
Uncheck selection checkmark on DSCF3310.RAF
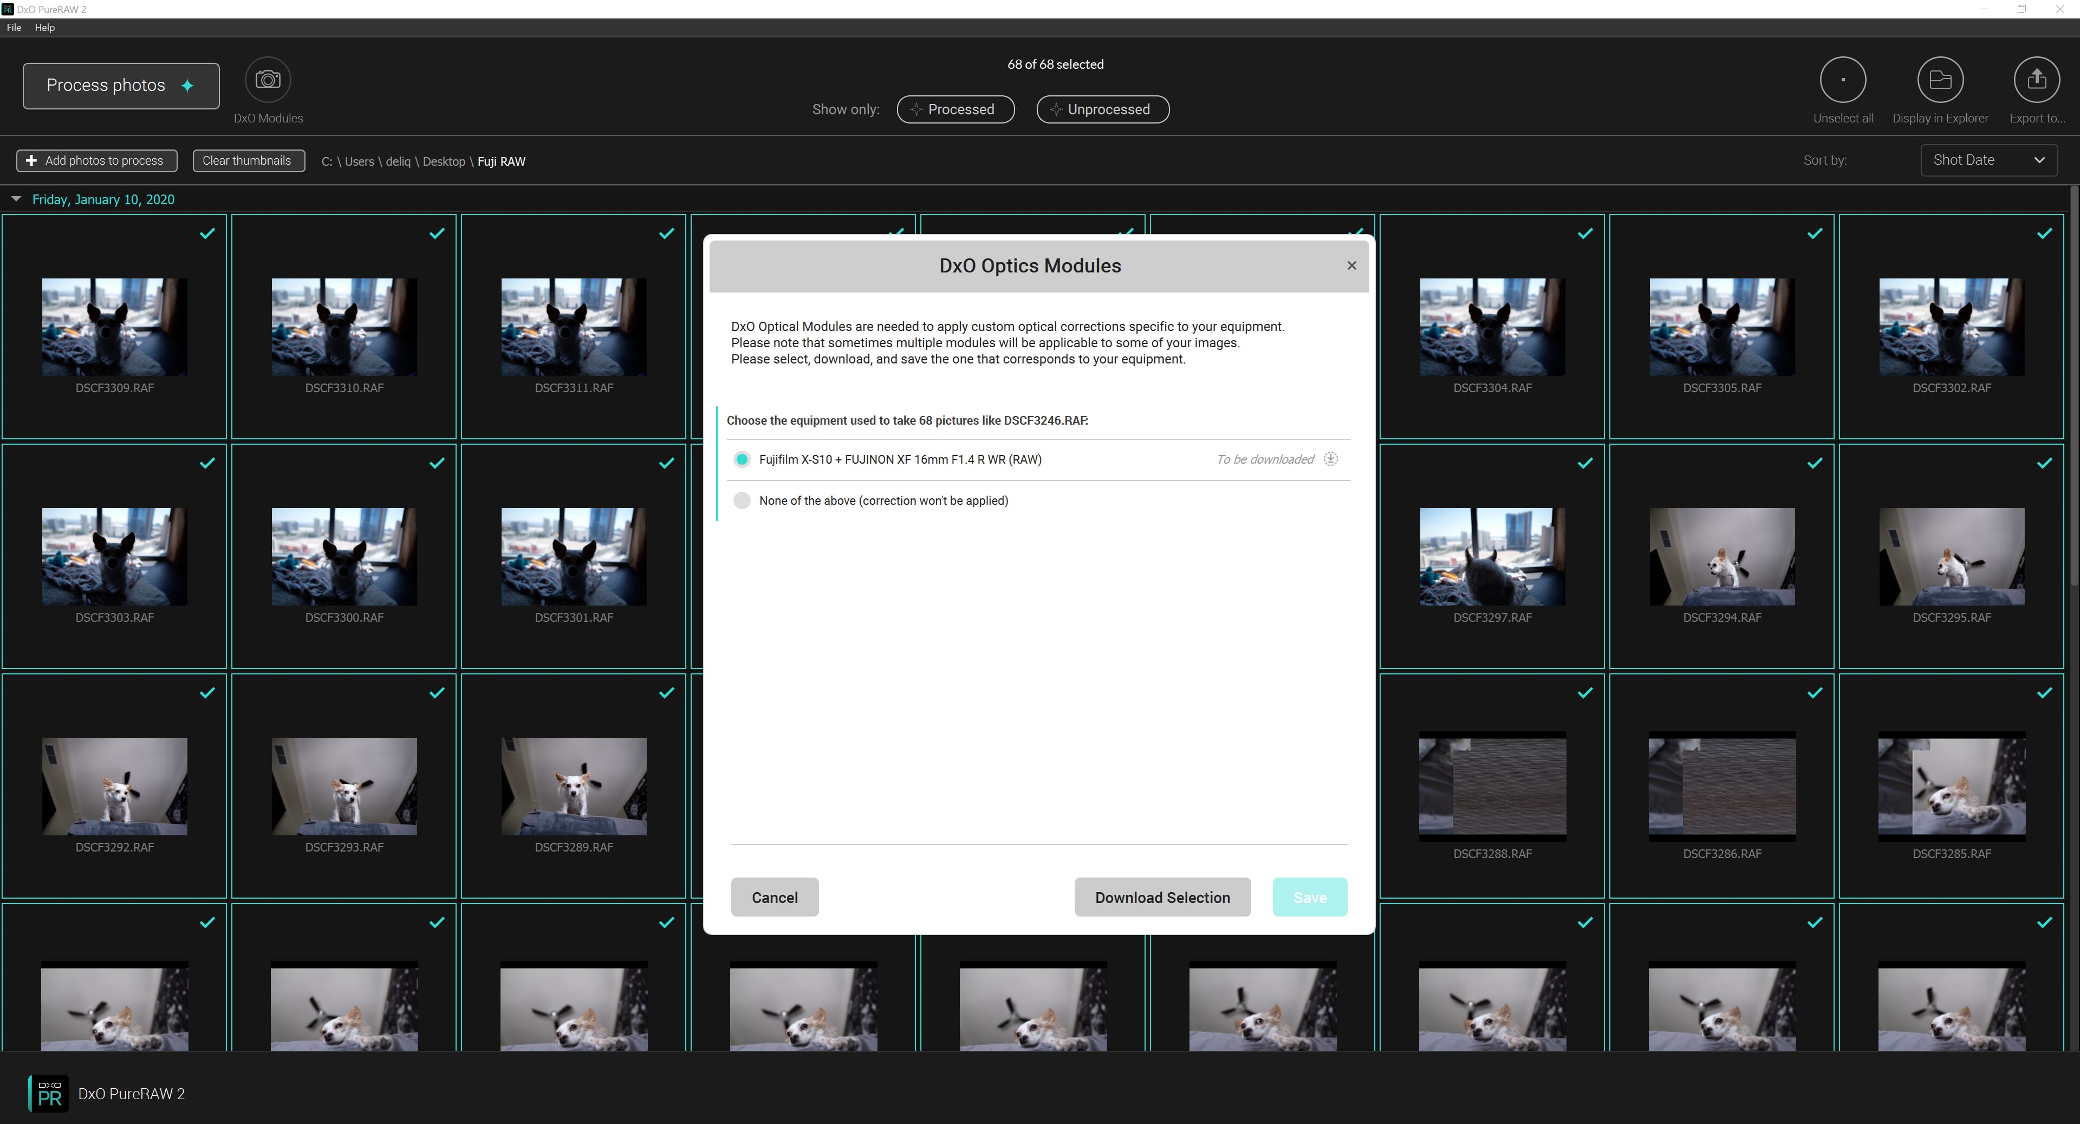pyautogui.click(x=437, y=233)
